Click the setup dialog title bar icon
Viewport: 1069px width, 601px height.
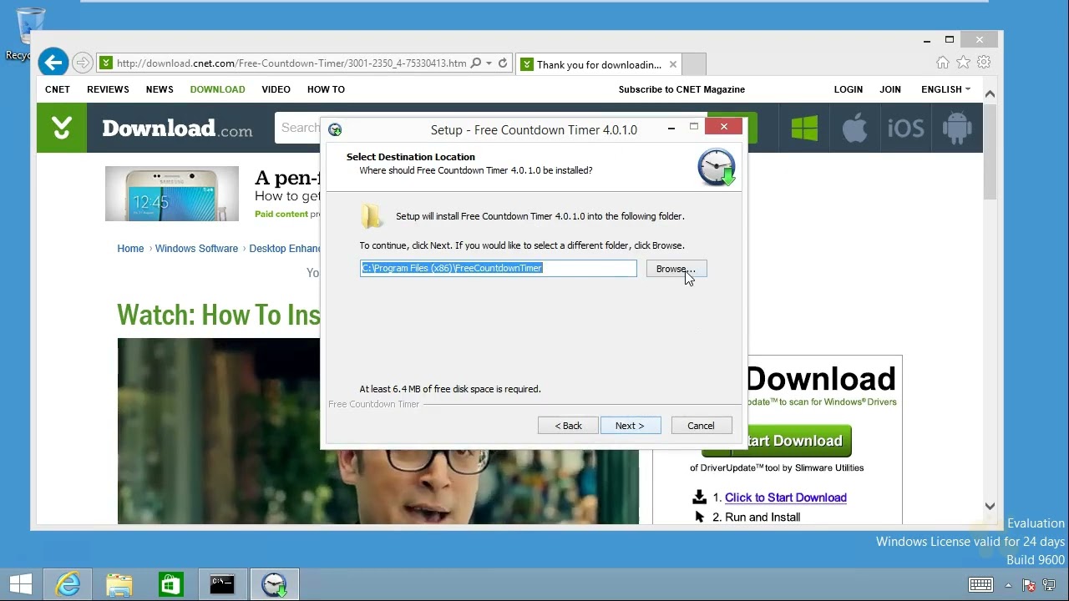(x=335, y=129)
